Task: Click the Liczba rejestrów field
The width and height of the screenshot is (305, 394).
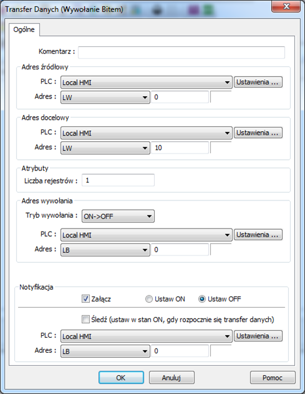Action: click(118, 180)
